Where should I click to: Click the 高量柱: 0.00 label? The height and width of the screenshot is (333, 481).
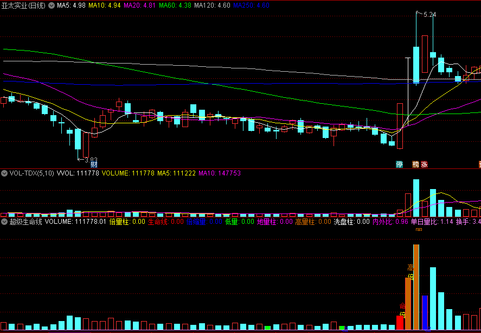(313, 222)
